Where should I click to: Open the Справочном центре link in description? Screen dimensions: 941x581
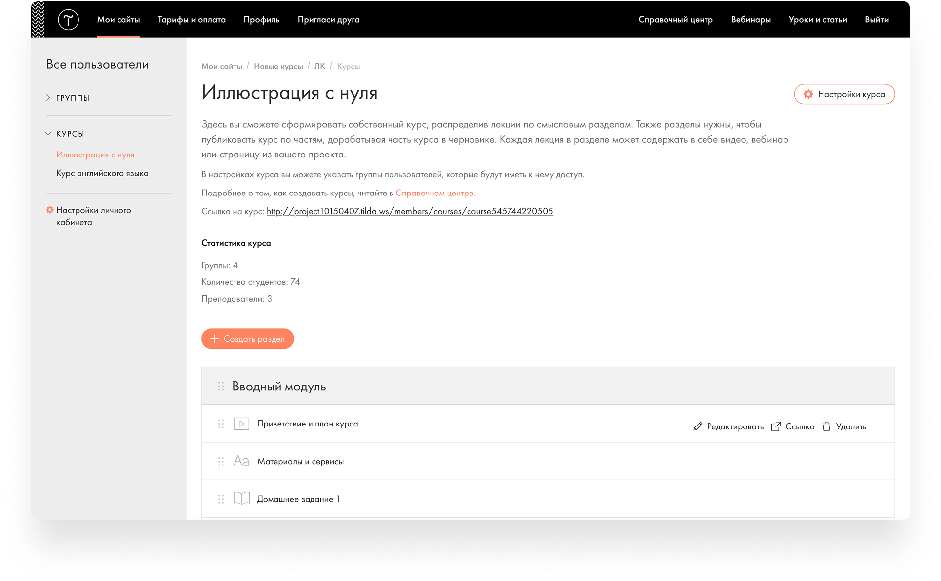435,193
